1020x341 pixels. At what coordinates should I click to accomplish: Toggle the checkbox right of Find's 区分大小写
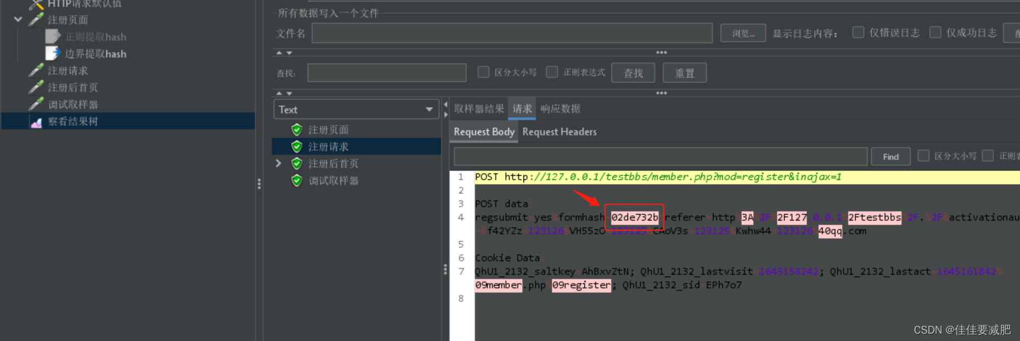point(988,156)
